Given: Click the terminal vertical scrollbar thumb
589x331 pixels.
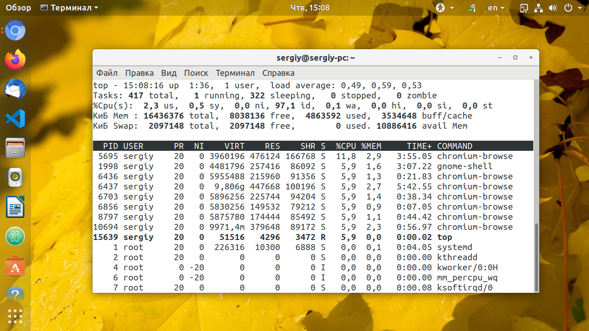Looking at the screenshot, I should point(537,257).
